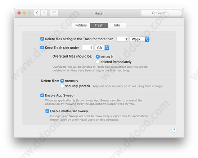This screenshot has height=158, width=198.
Task: Open the Week time unit dropdown
Action: click(x=140, y=39)
